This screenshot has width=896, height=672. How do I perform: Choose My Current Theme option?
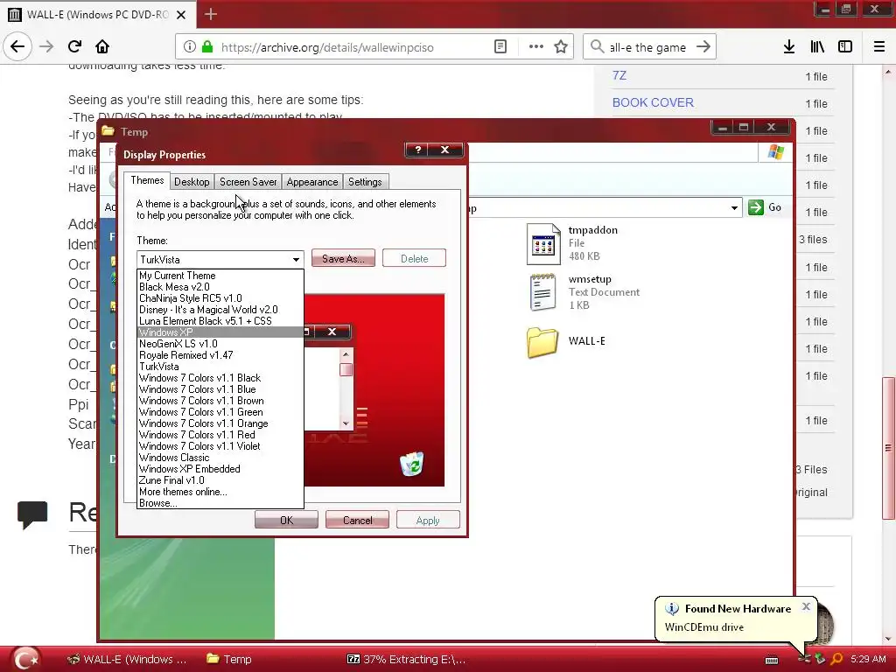tap(220, 276)
